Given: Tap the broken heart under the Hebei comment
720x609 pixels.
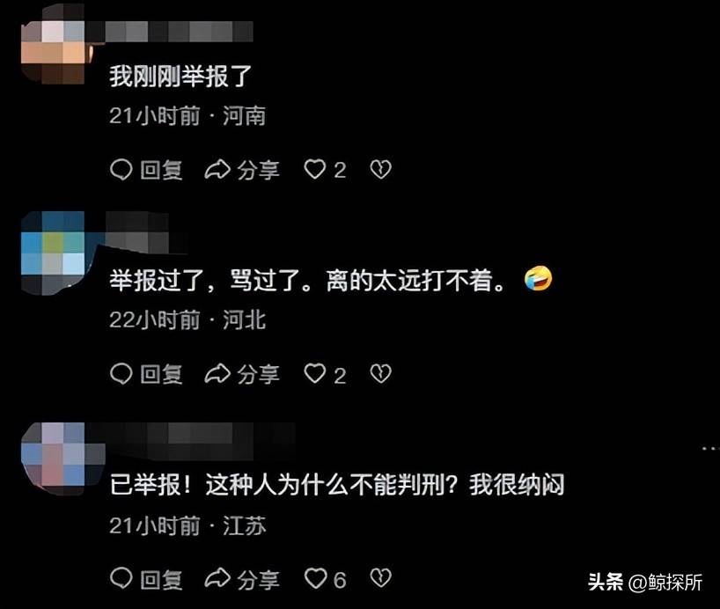Looking at the screenshot, I should 380,374.
